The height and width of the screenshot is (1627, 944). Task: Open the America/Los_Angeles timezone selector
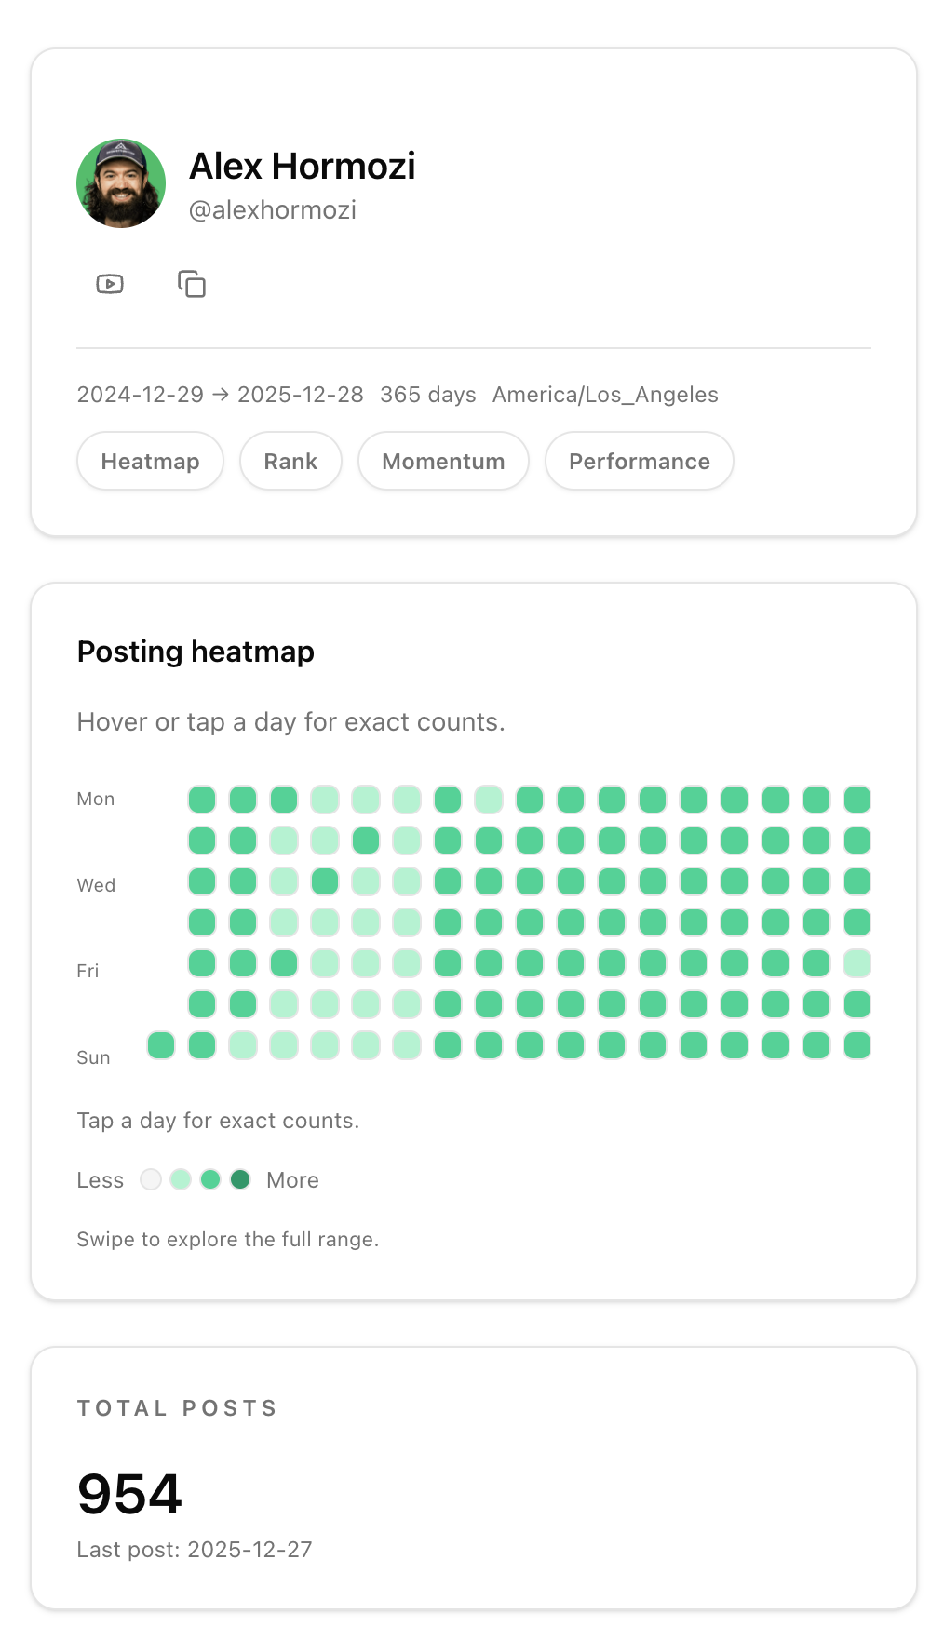click(x=605, y=395)
